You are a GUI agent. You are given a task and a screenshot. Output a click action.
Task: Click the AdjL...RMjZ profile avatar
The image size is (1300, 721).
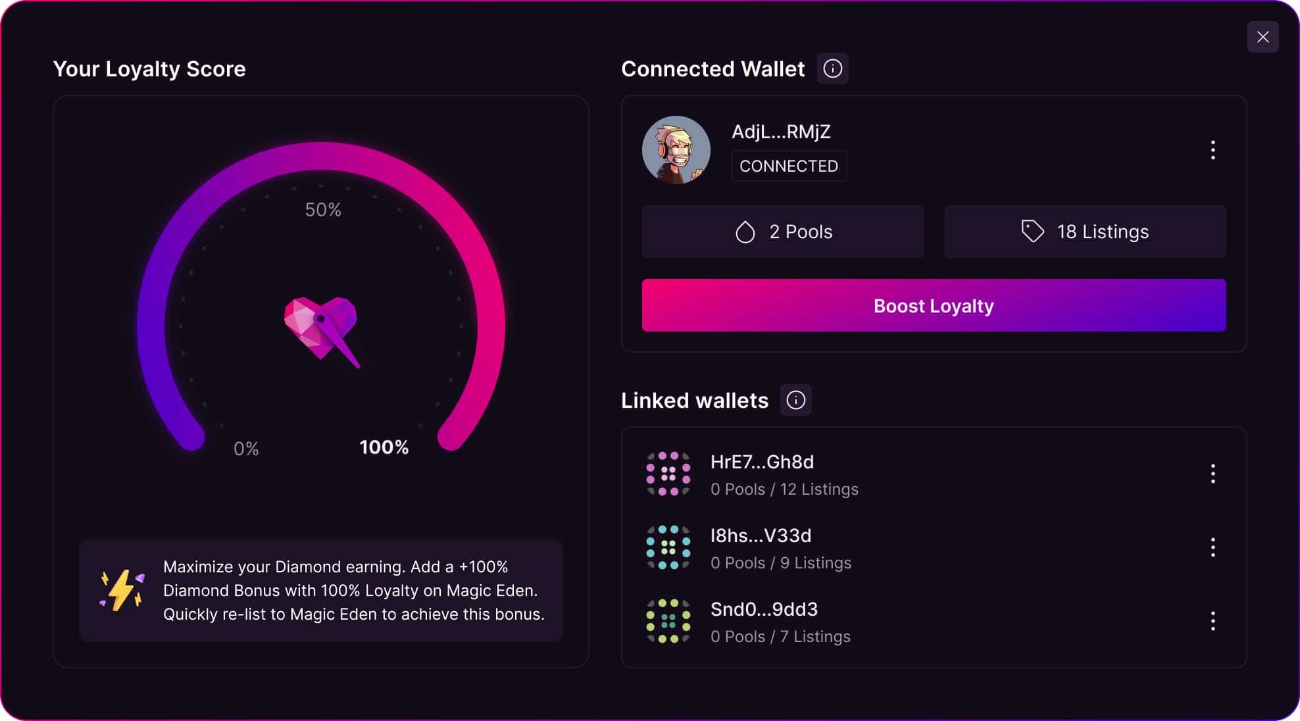click(x=676, y=149)
